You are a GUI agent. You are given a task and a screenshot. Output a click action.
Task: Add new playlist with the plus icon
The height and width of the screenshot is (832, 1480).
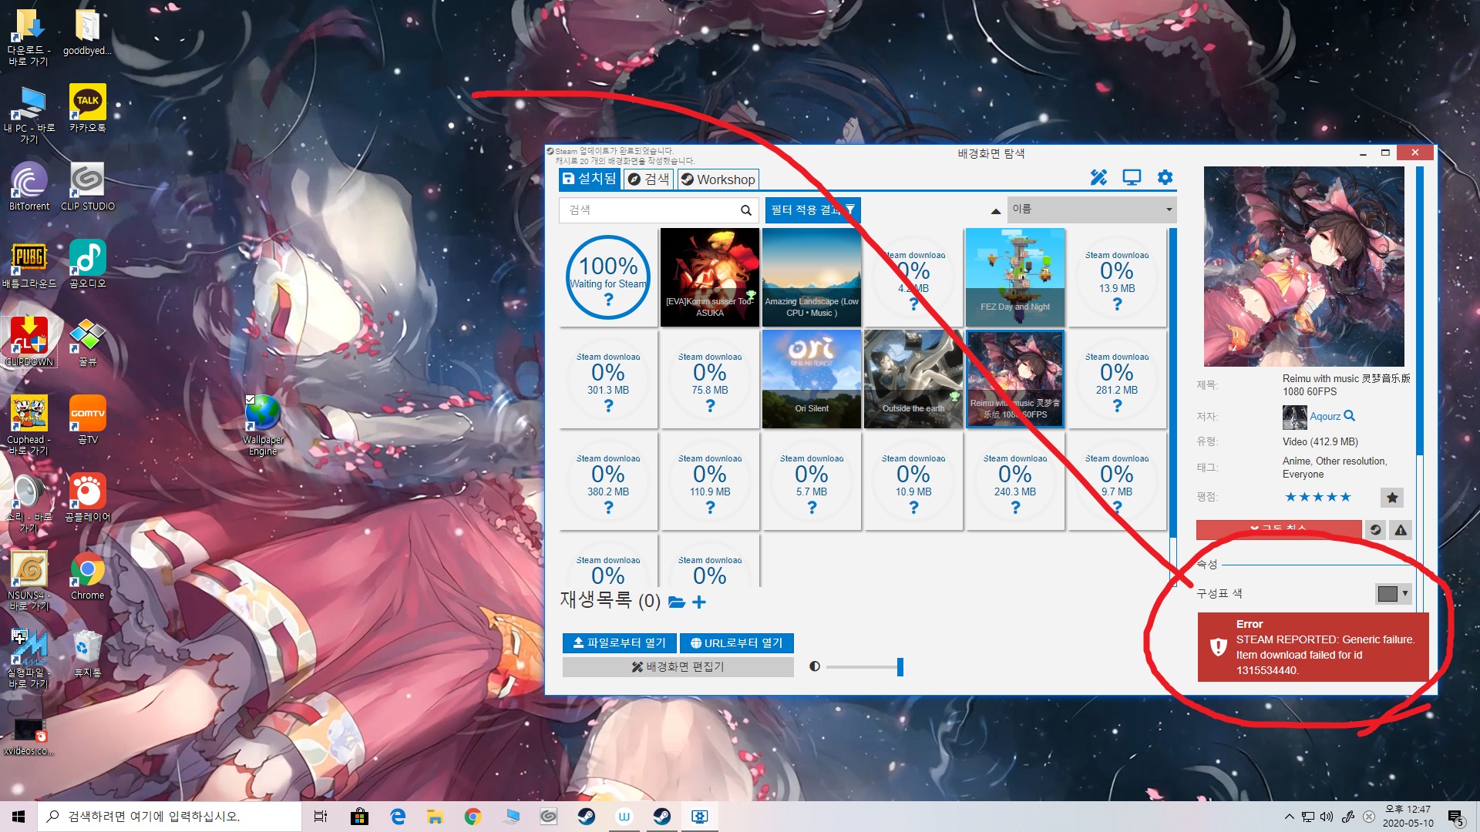(699, 602)
